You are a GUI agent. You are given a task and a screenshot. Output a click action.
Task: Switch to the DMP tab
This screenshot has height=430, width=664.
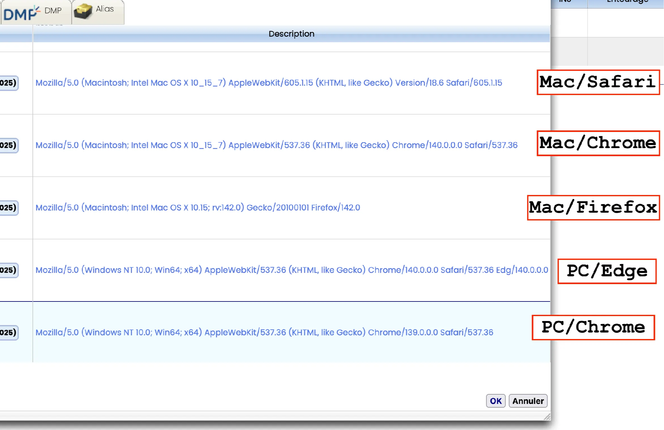pyautogui.click(x=53, y=11)
